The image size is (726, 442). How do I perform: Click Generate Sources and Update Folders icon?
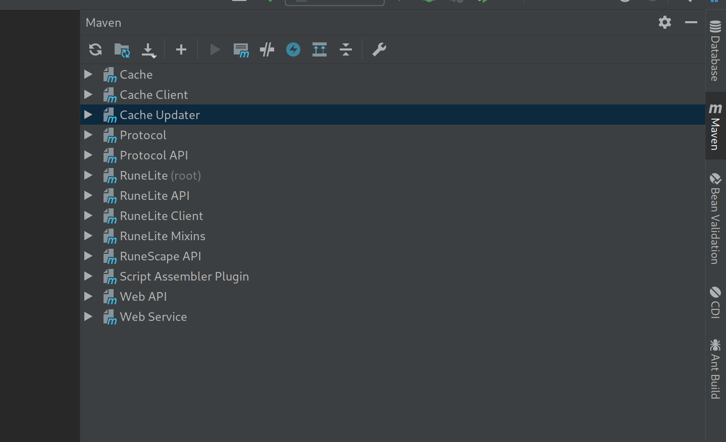click(122, 49)
